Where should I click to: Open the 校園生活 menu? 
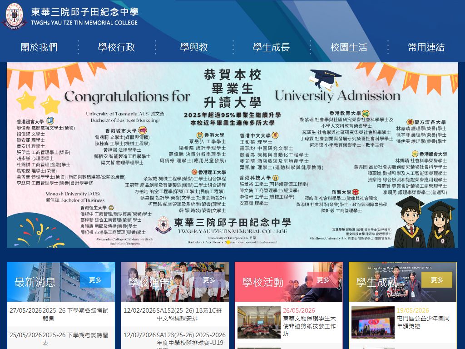click(x=349, y=47)
